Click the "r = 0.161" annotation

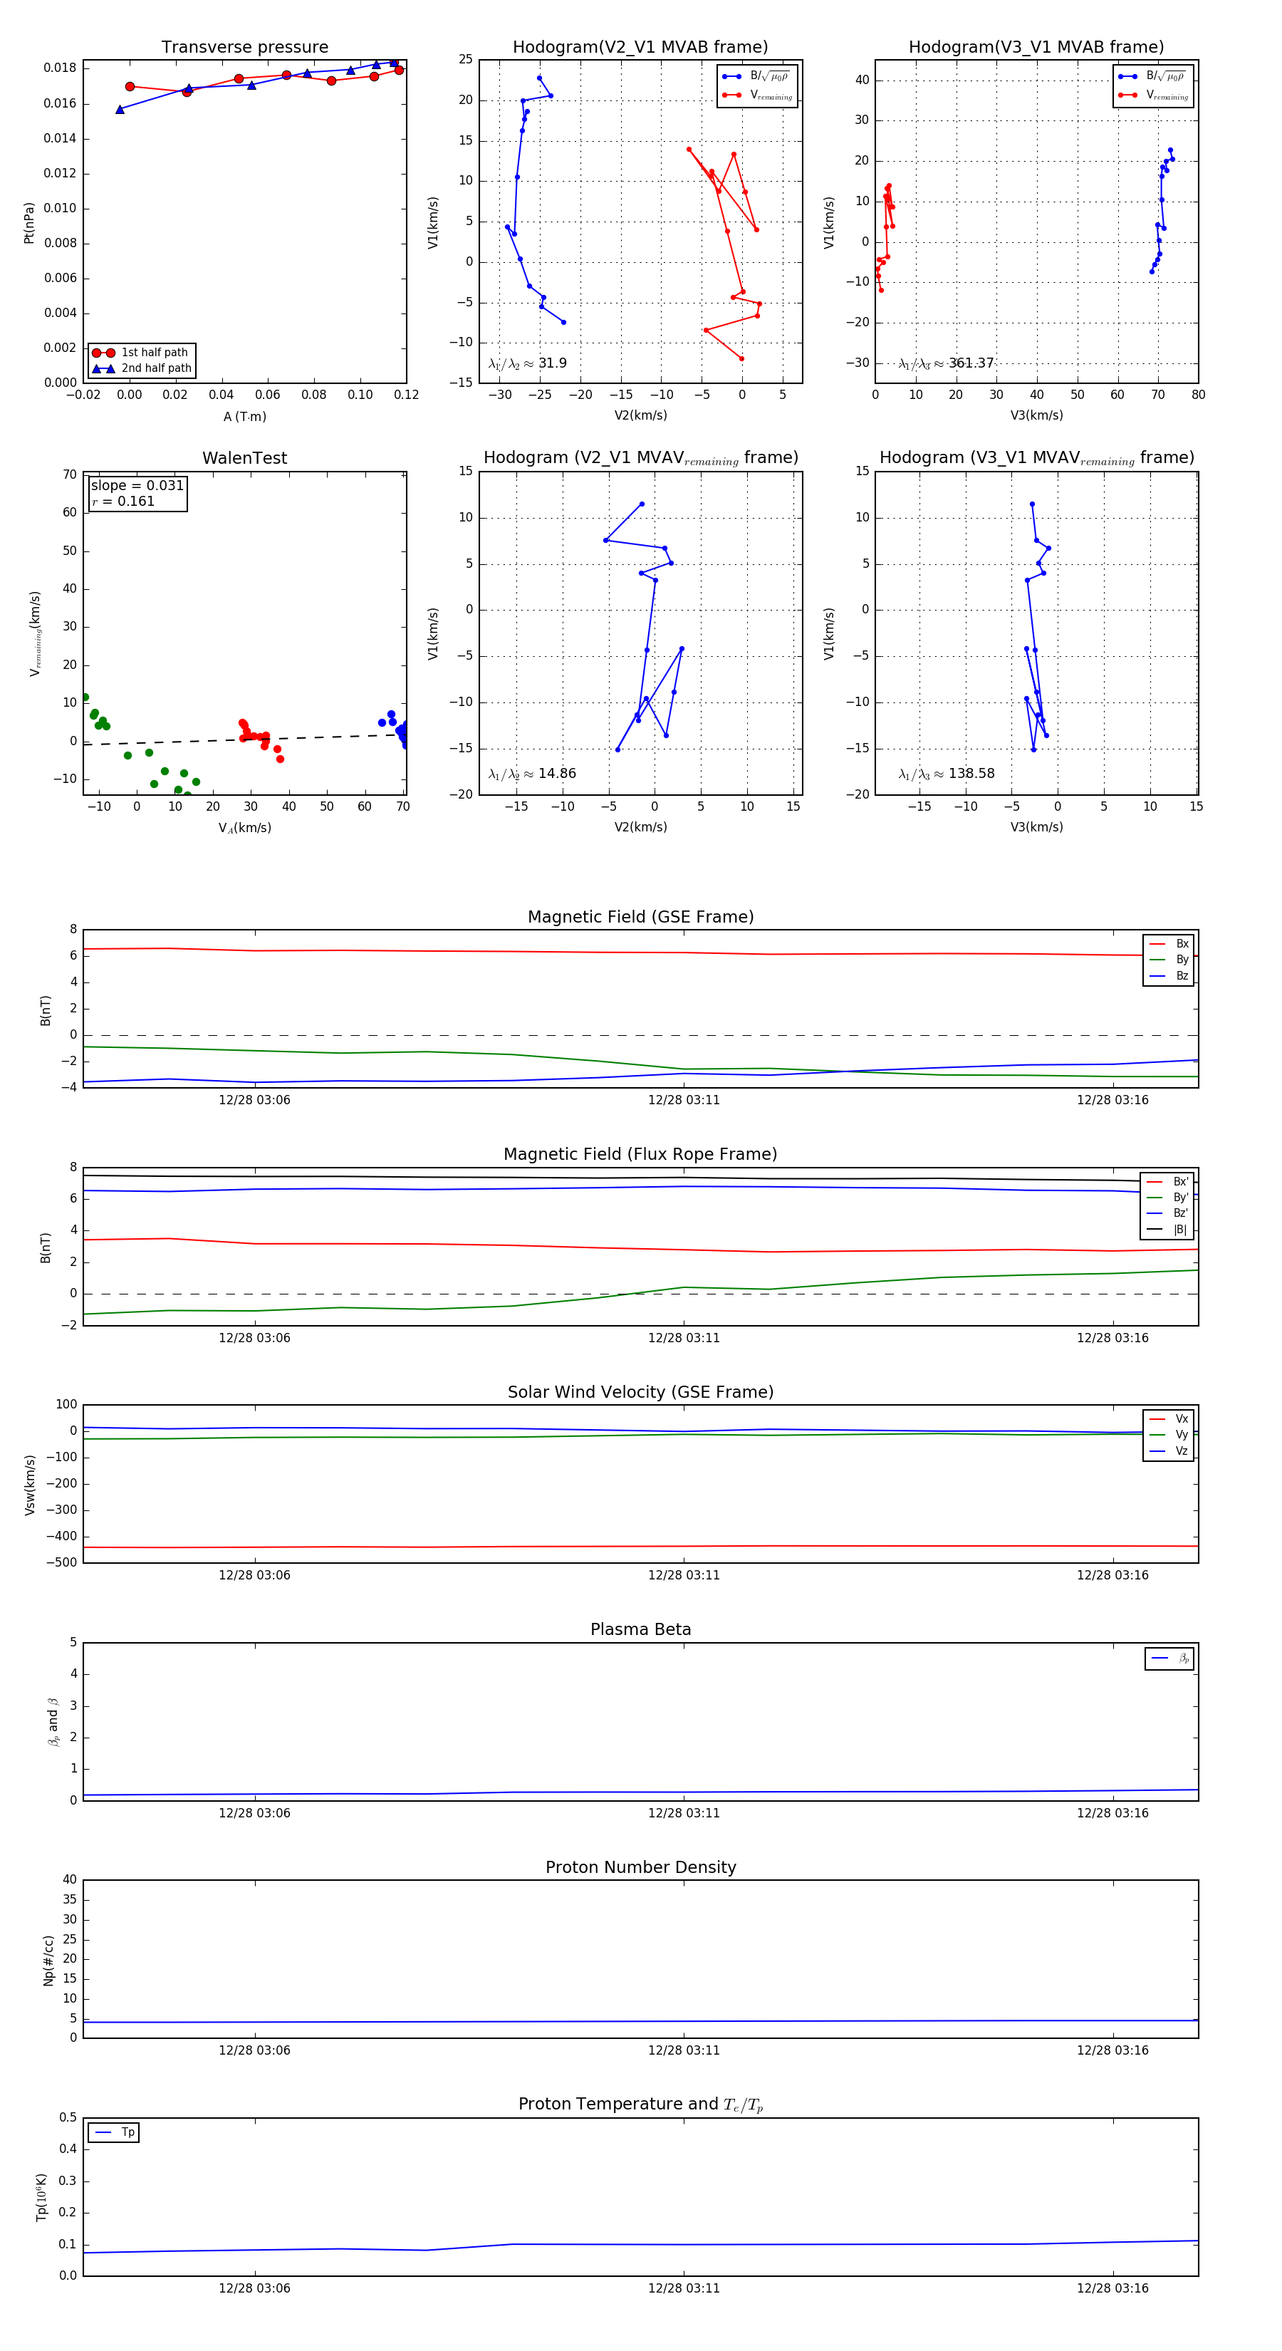(123, 502)
